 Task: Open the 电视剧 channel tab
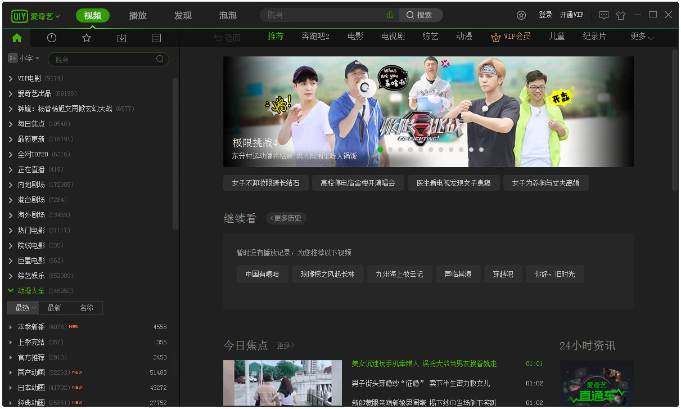394,36
